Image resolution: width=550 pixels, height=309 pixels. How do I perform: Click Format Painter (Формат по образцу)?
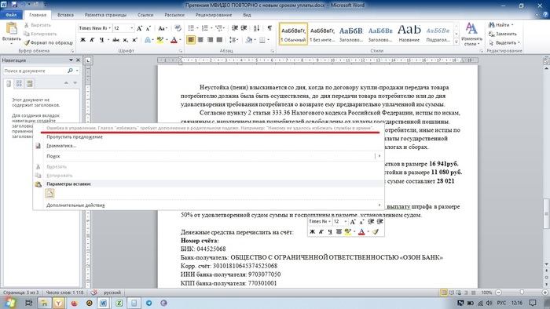(x=49, y=42)
